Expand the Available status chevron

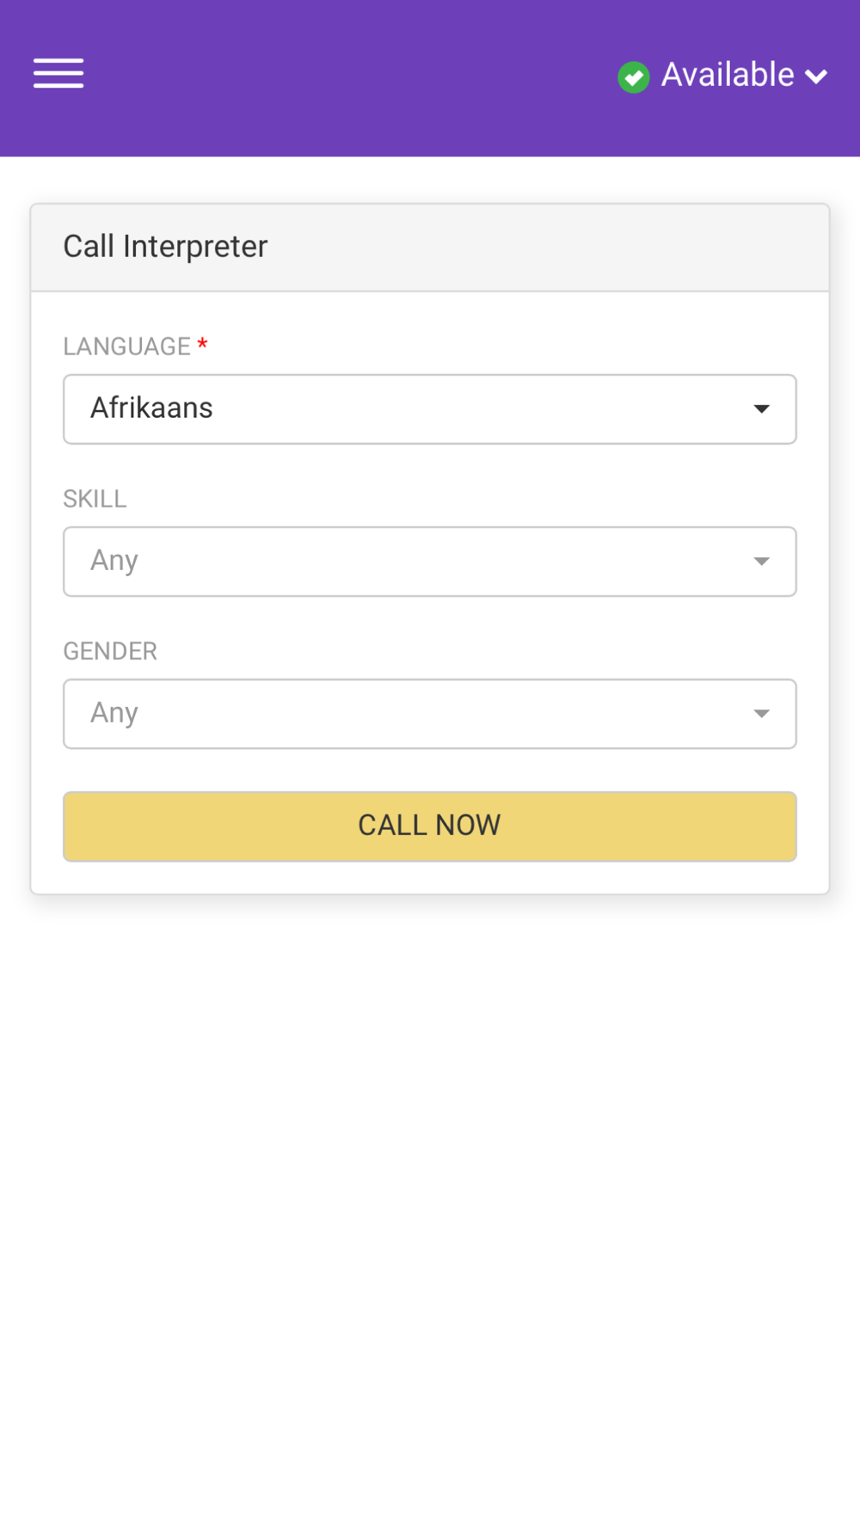pyautogui.click(x=816, y=77)
